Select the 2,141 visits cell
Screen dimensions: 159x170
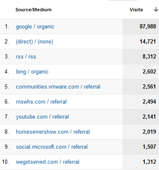[x=141, y=117]
